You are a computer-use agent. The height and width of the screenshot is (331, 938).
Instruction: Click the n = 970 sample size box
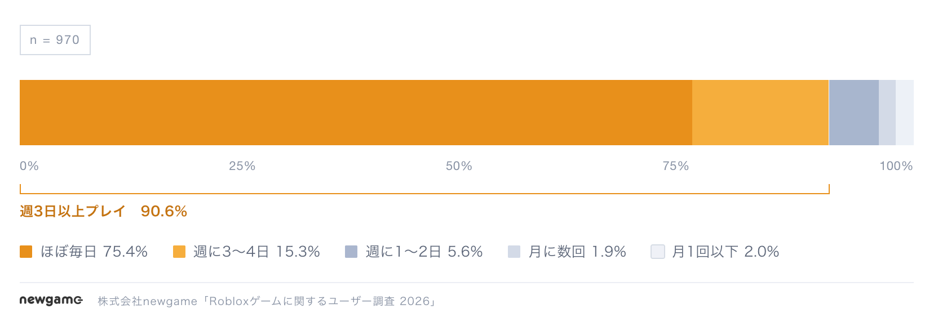coord(55,40)
